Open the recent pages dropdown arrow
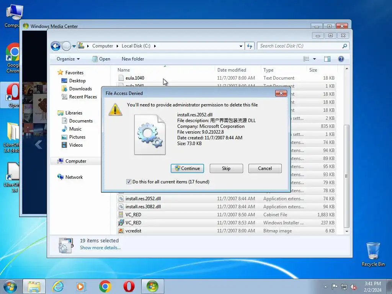 74,46
